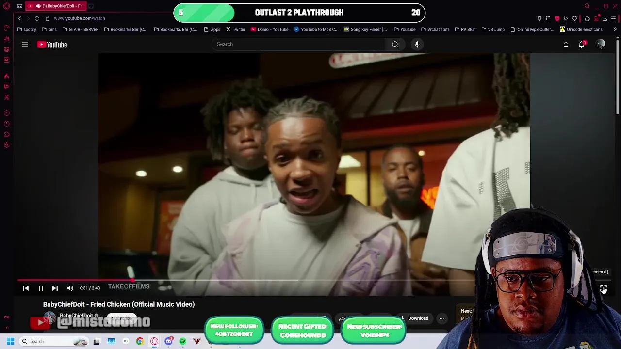Go to YouTube home via logo
The width and height of the screenshot is (621, 349).
52,45
